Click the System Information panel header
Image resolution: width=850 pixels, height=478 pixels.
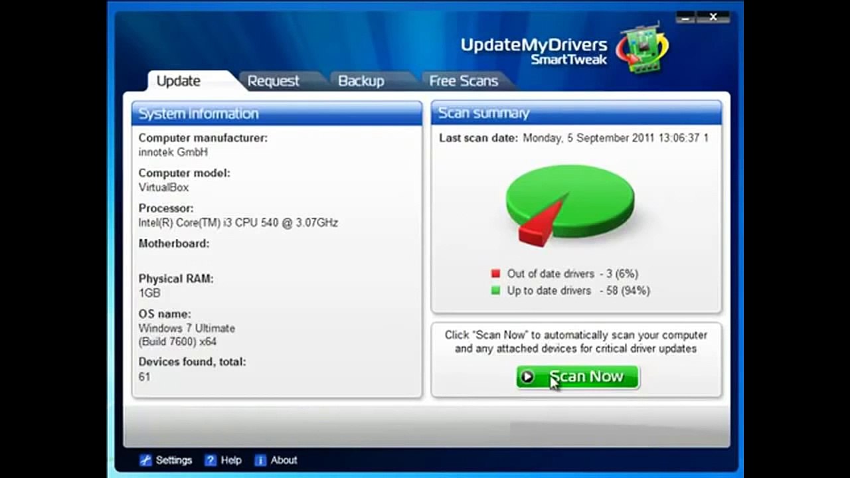(x=277, y=114)
